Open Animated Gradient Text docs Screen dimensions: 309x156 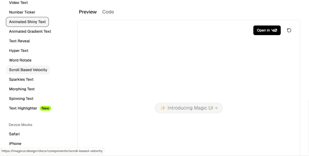[30, 31]
